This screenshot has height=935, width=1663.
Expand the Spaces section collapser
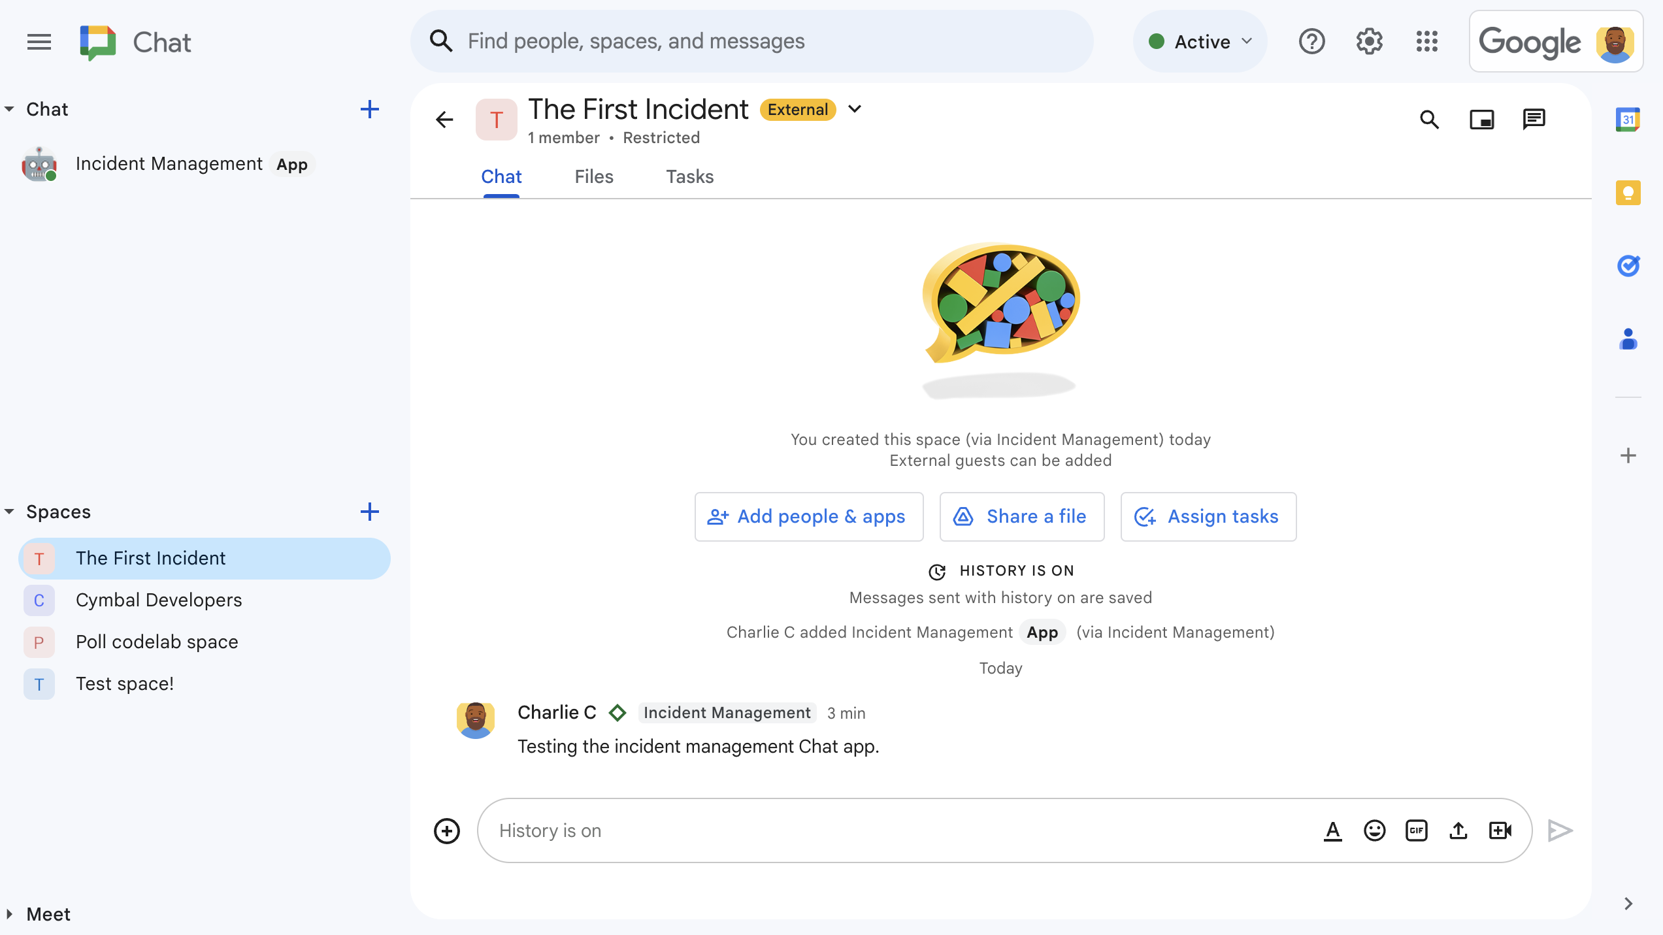10,512
